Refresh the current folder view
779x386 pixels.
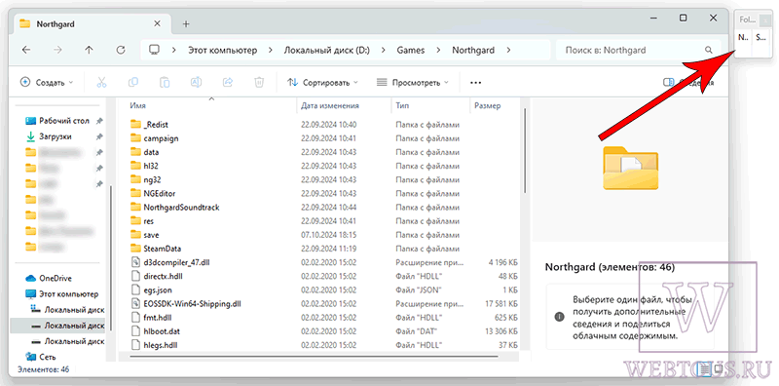click(x=120, y=50)
